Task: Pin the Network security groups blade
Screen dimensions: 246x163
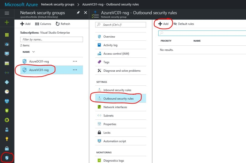Action: click(x=78, y=13)
